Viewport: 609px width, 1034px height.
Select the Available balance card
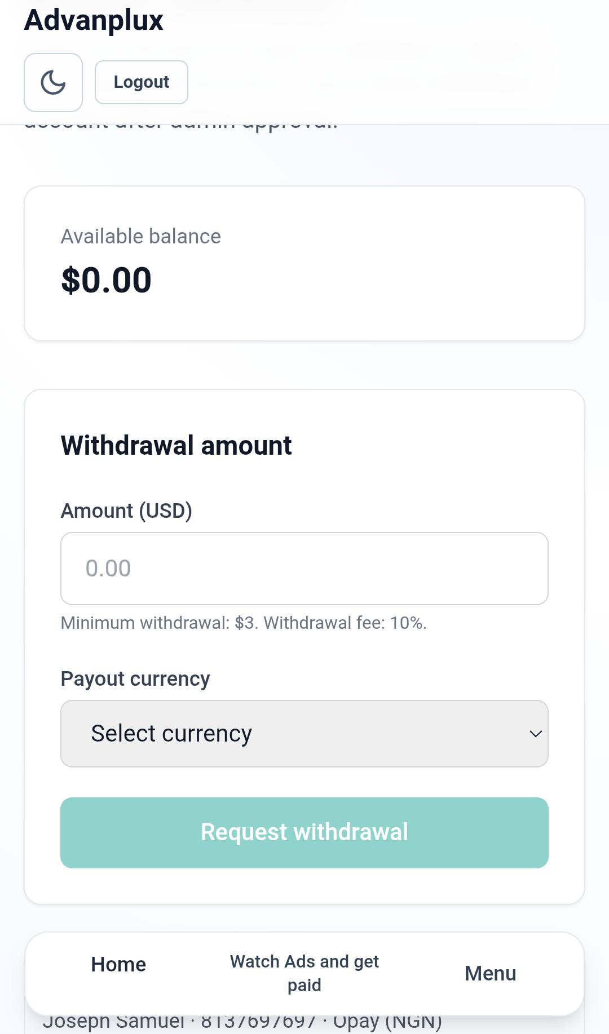(x=304, y=262)
